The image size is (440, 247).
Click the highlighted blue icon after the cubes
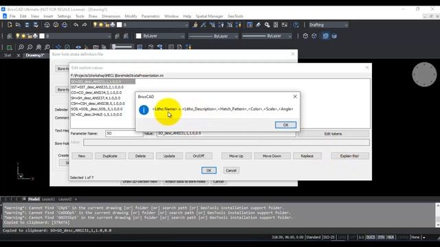click(325, 36)
